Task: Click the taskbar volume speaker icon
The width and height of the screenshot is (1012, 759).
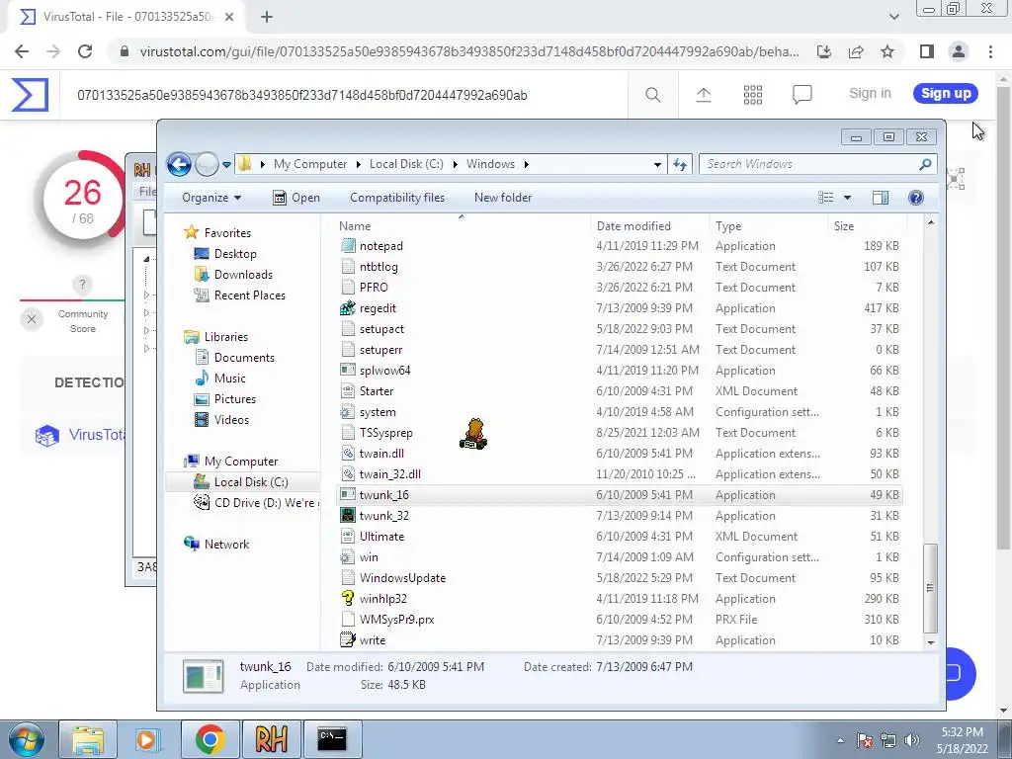Action: pyautogui.click(x=912, y=740)
